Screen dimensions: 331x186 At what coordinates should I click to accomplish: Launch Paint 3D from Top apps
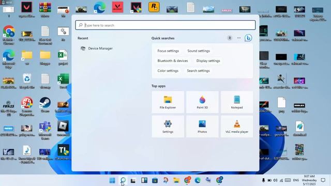pyautogui.click(x=202, y=102)
